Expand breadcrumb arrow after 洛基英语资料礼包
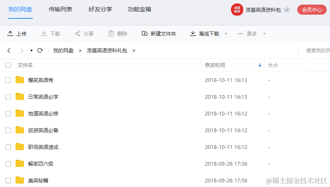 [x=134, y=51]
